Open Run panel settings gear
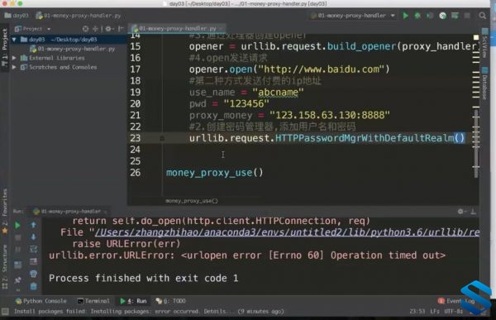 coord(460,212)
